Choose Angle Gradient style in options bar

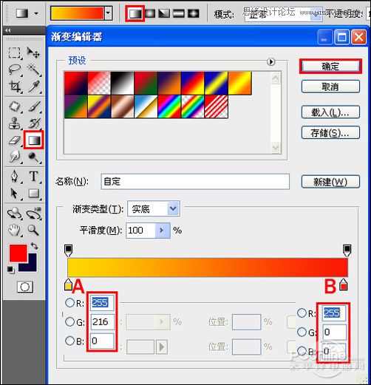(x=164, y=13)
